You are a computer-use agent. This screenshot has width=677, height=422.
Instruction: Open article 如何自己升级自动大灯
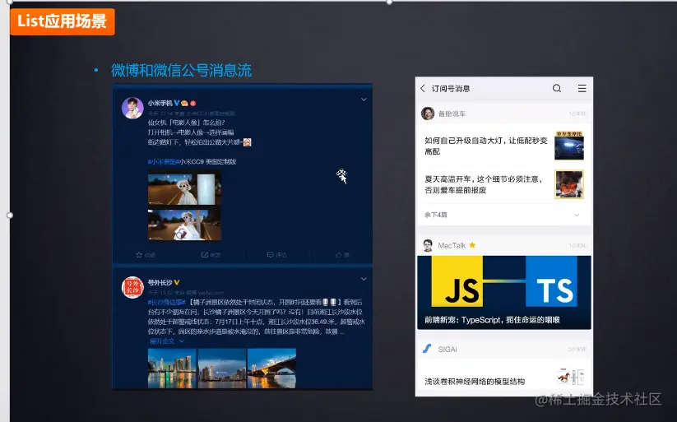point(486,146)
